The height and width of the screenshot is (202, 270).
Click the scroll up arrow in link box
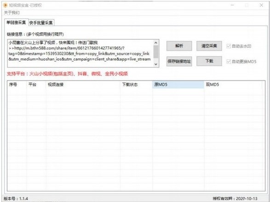156,43
